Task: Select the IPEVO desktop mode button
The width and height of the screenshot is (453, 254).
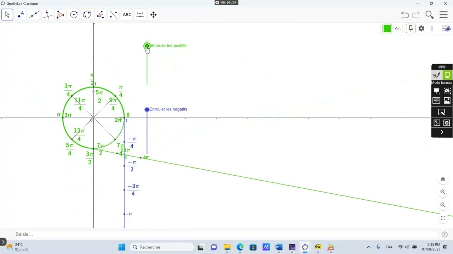Action: pyautogui.click(x=447, y=75)
